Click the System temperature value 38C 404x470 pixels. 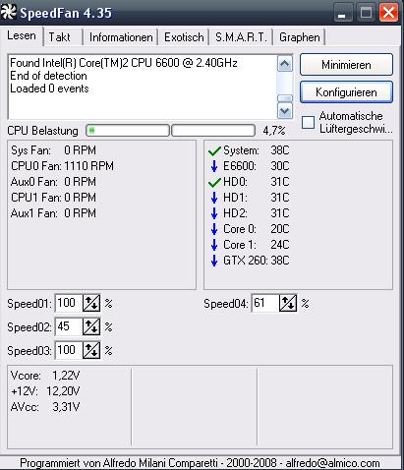click(x=280, y=150)
